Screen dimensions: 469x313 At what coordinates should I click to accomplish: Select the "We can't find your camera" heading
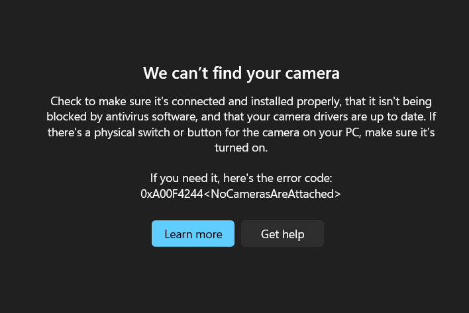[241, 73]
